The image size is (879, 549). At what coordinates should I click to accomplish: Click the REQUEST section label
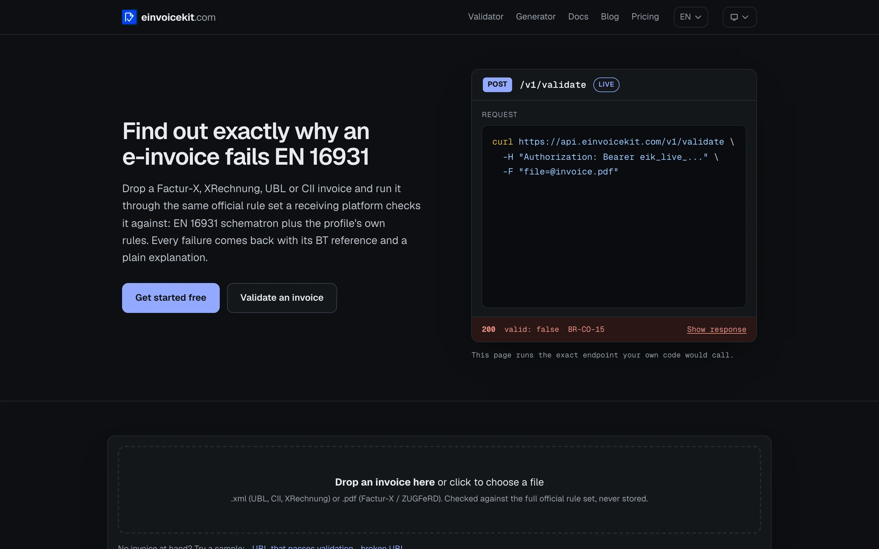(499, 115)
